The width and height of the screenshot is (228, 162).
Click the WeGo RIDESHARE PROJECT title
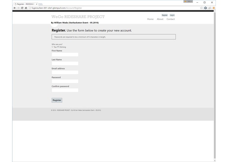point(78,17)
